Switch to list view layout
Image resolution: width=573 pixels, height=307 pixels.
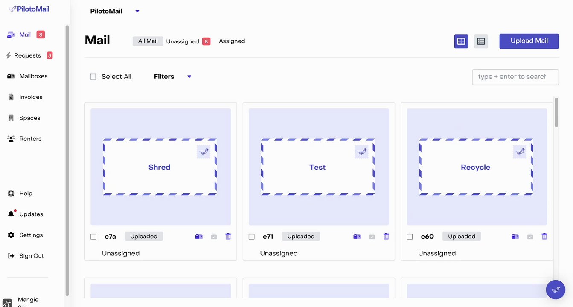[x=481, y=41]
